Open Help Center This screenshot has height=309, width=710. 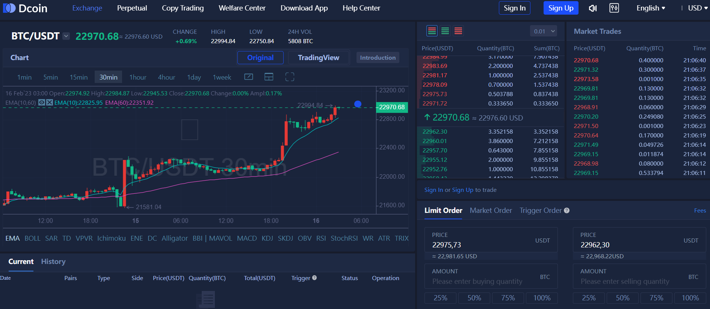pos(361,8)
